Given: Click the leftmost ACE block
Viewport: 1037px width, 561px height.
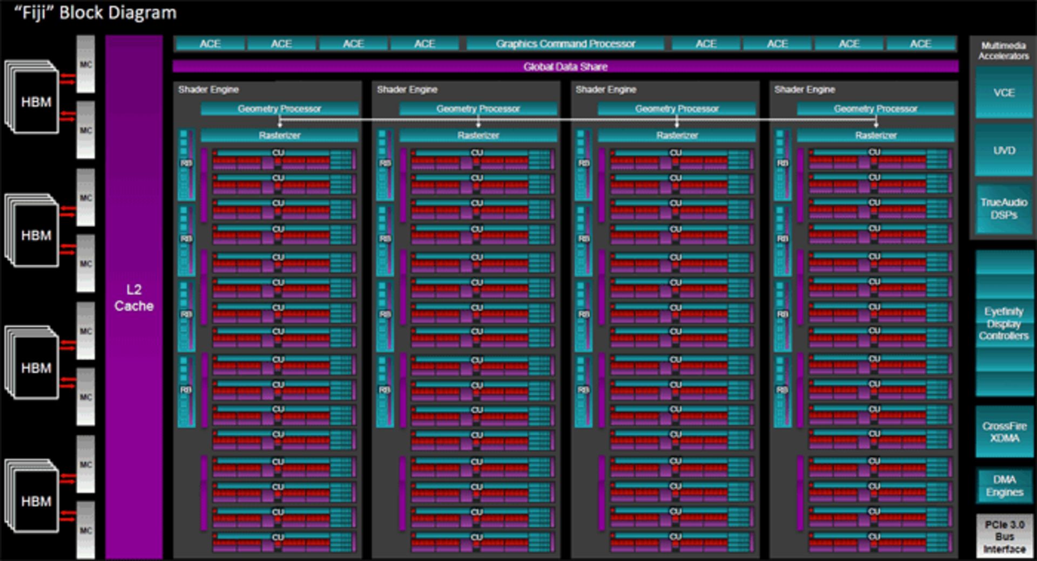Looking at the screenshot, I should (x=210, y=43).
